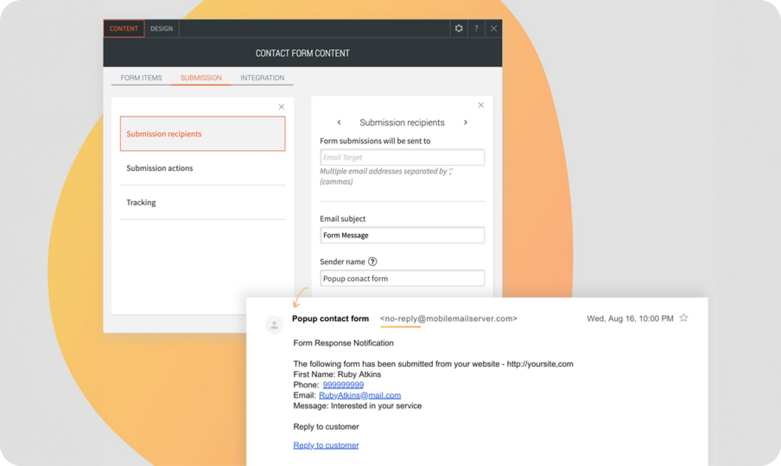Close the left submission options panel
The image size is (781, 466).
pyautogui.click(x=281, y=107)
